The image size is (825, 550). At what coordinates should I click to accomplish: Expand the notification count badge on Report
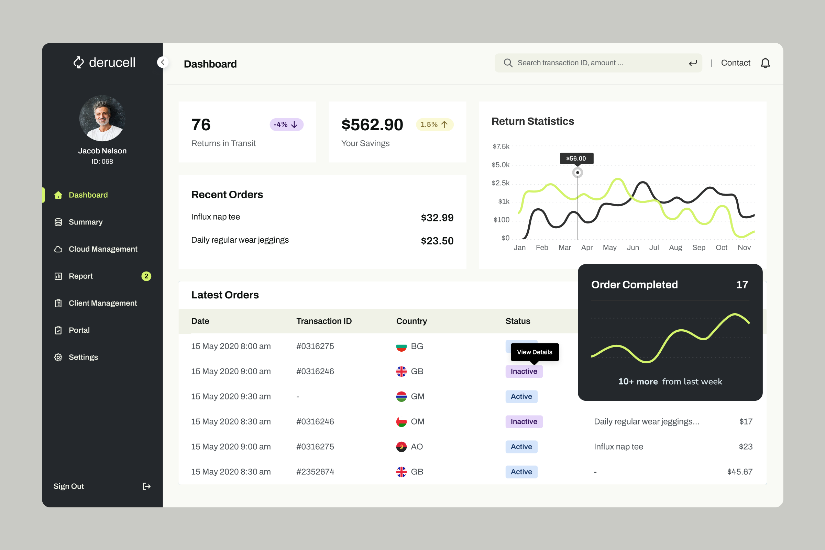pos(147,276)
